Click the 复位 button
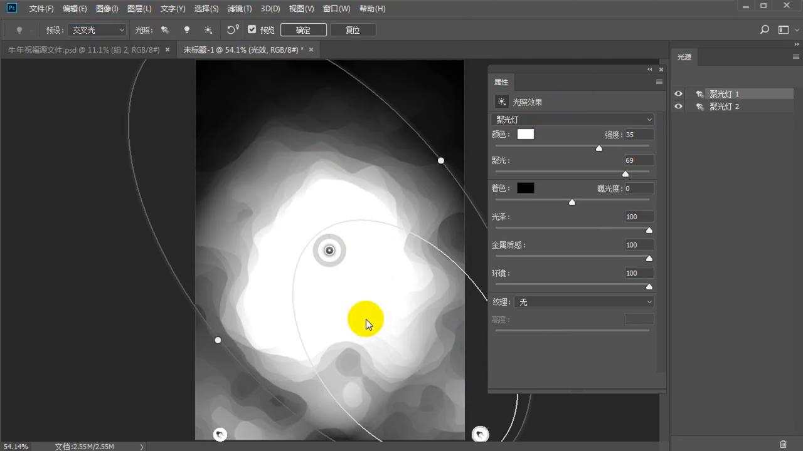 click(x=353, y=30)
